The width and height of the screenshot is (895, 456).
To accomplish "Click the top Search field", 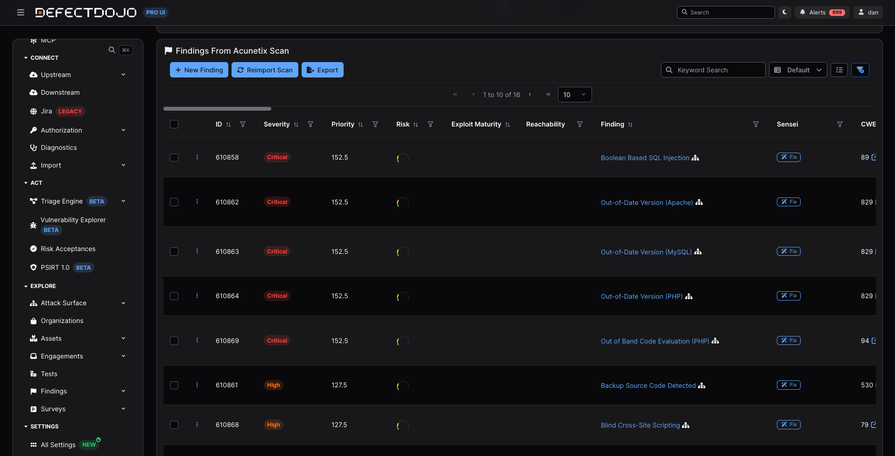I will pos(726,12).
